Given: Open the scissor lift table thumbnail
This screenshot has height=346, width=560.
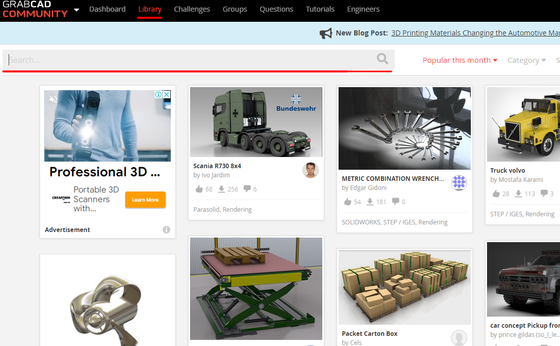Looking at the screenshot, I should (256, 289).
